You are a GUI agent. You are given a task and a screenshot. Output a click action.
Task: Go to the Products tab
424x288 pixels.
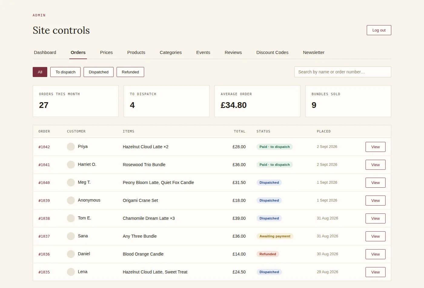[x=136, y=52]
